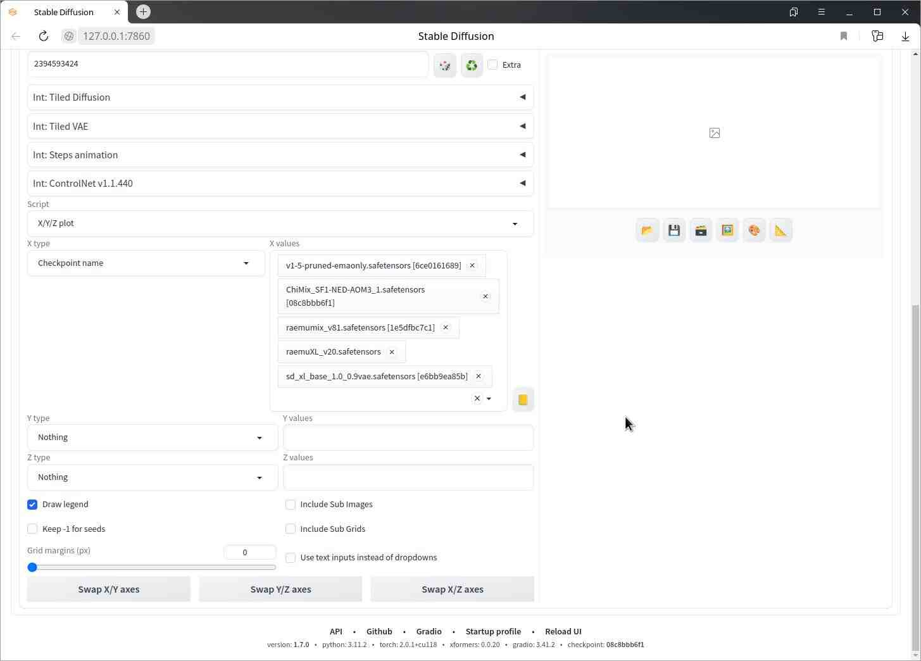Click the Swap X/Z axes button
Viewport: 921px width, 661px height.
pyautogui.click(x=453, y=589)
